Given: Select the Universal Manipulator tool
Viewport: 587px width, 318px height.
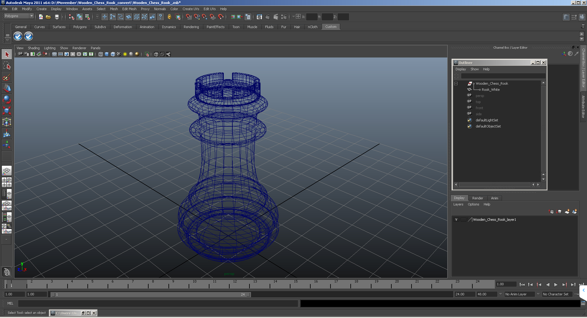Looking at the screenshot, I should click(7, 122).
